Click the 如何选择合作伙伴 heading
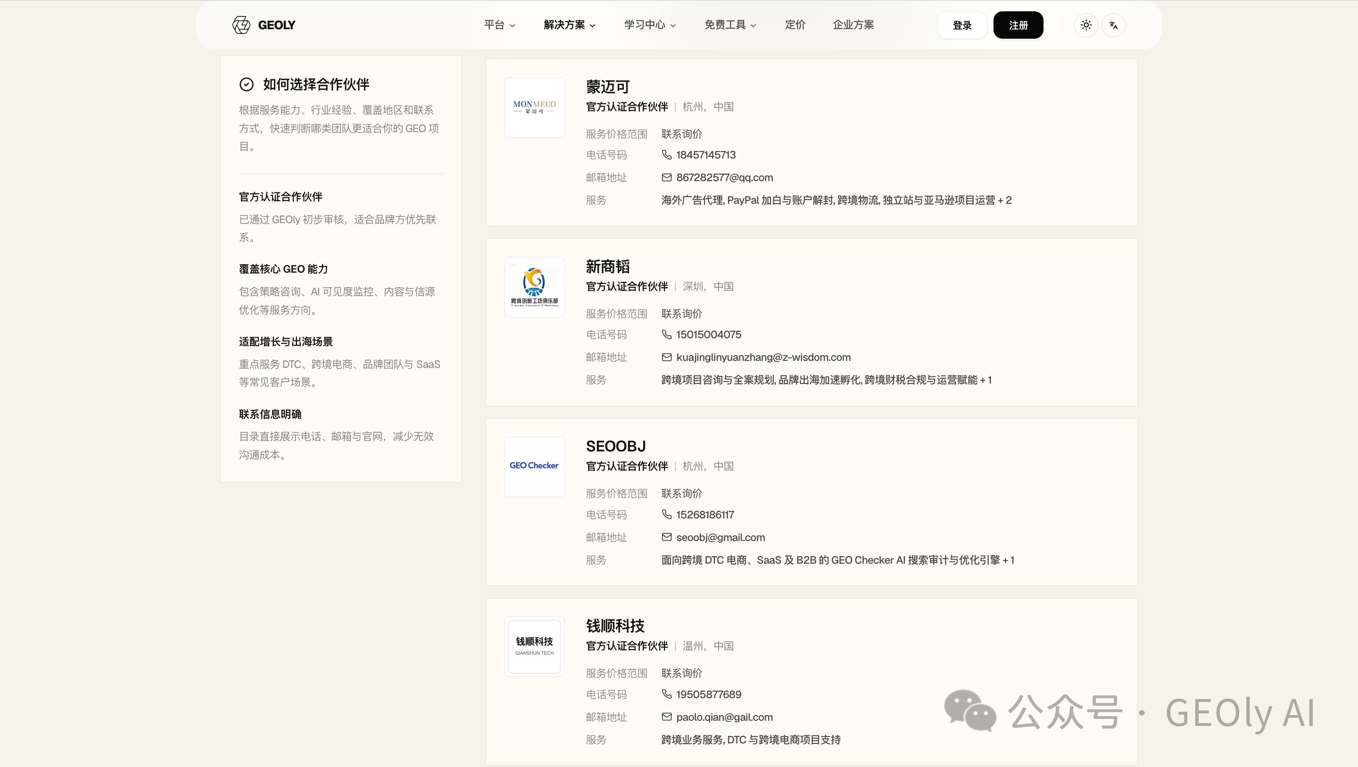Screen dimensions: 1358x767 pos(316,84)
